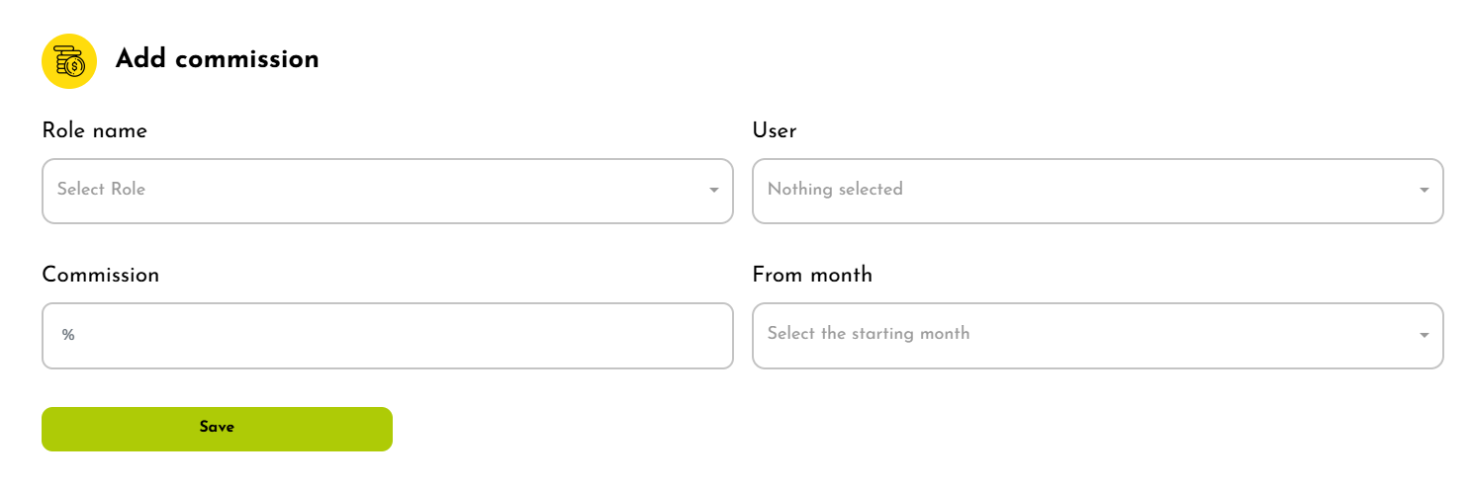The width and height of the screenshot is (1471, 487).
Task: Click the % placeholder in Commission box
Action: (68, 336)
